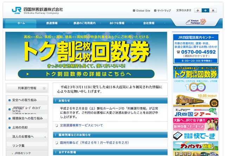Open 定期運賃検索サービスについて link
The image size is (225, 156).
81,125
